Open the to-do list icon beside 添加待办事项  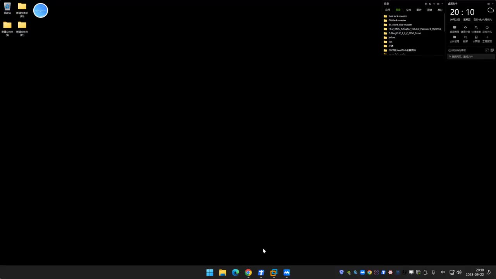coord(487,50)
